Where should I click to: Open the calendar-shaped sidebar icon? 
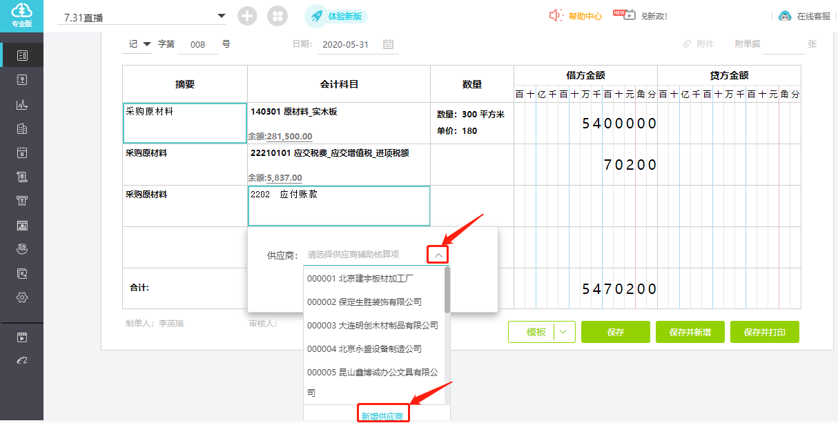click(x=21, y=153)
